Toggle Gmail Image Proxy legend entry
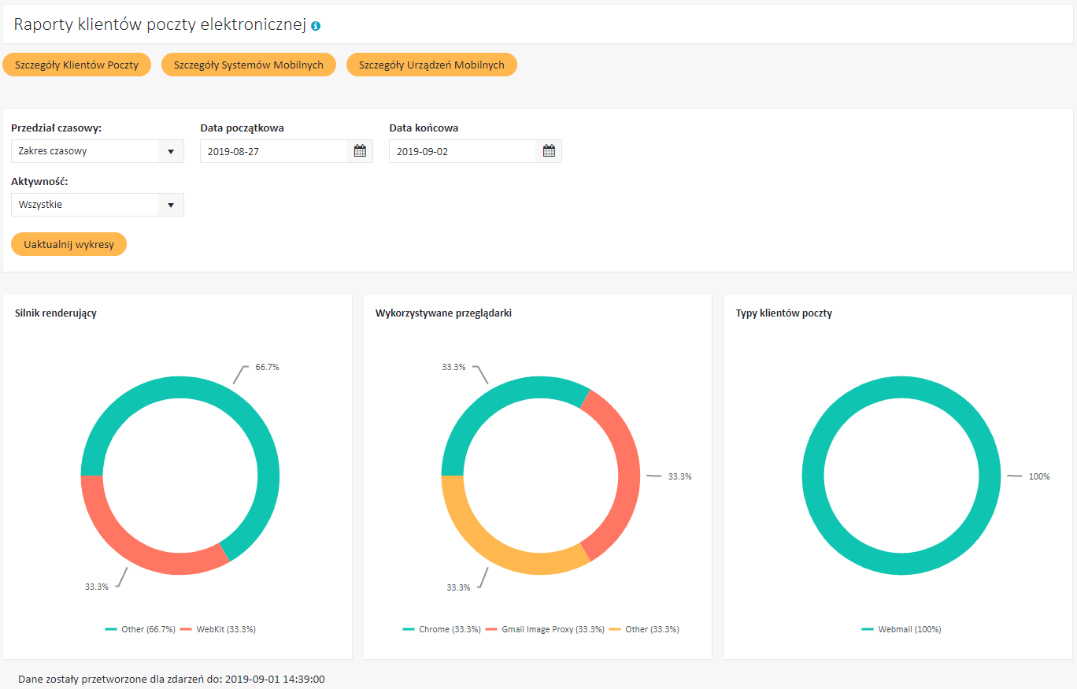 click(x=545, y=629)
